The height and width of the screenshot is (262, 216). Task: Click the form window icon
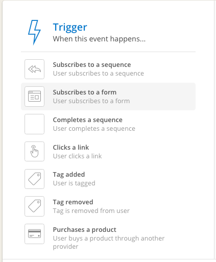(34, 97)
